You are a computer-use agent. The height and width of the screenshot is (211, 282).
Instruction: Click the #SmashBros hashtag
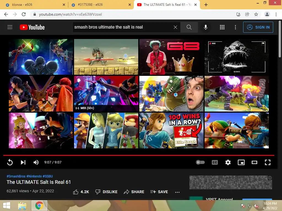click(x=16, y=176)
